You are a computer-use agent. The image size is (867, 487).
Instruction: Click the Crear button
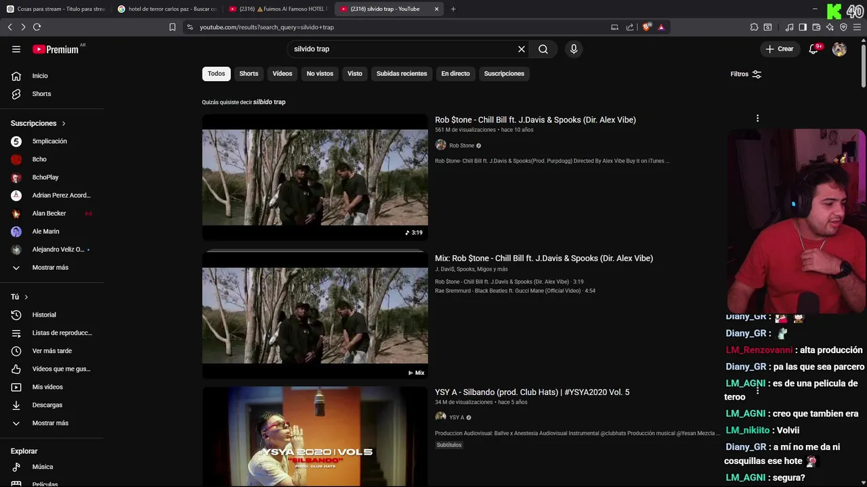tap(780, 49)
